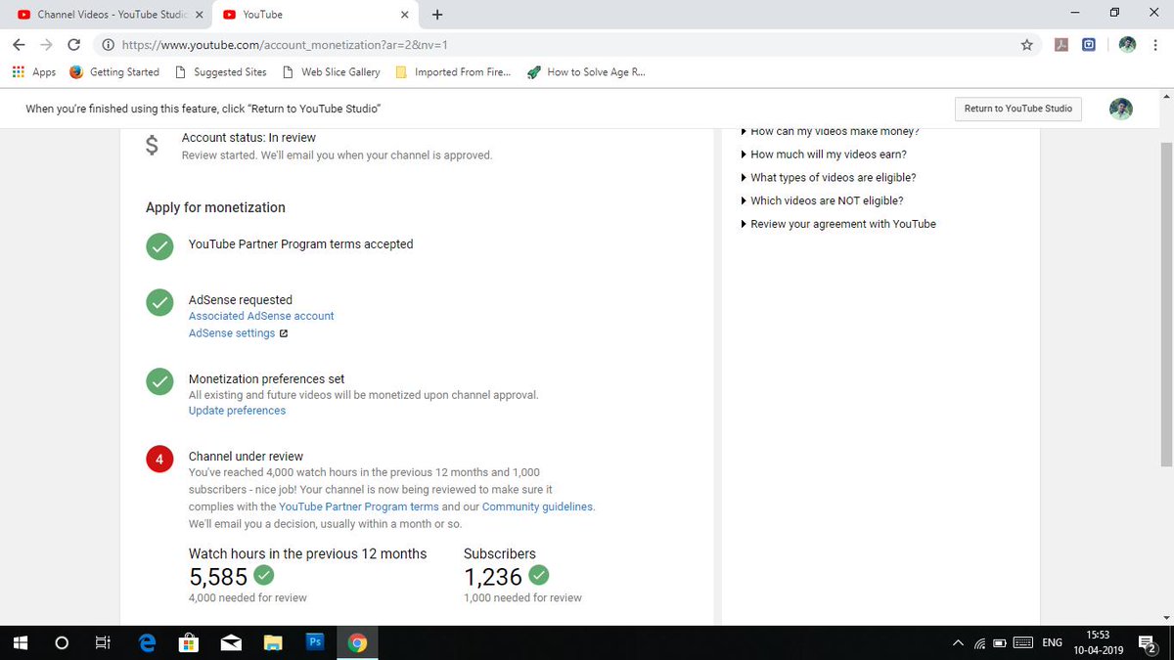Click ENG language indicator
This screenshot has height=660, width=1174.
pos(1052,643)
